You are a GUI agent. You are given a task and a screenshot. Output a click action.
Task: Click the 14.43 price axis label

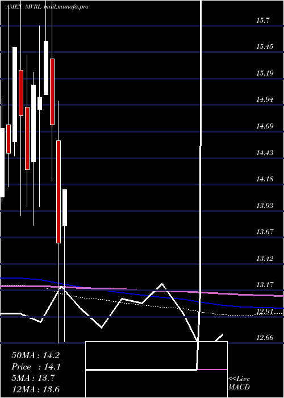coord(265,153)
